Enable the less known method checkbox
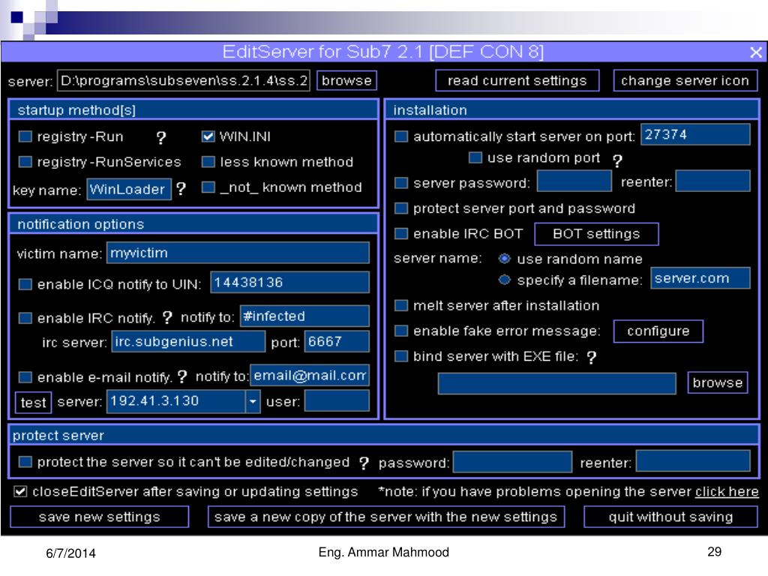This screenshot has height=576, width=768. coord(208,162)
